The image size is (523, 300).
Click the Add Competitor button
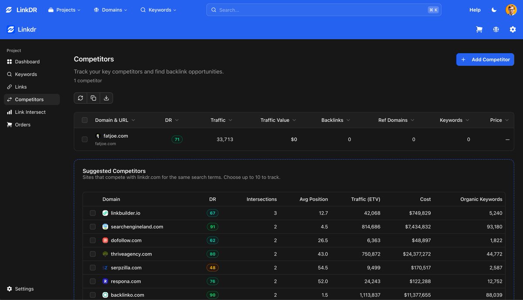click(485, 60)
